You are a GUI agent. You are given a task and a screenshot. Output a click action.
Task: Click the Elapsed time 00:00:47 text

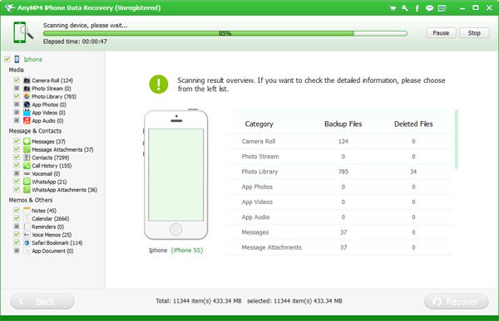[75, 41]
